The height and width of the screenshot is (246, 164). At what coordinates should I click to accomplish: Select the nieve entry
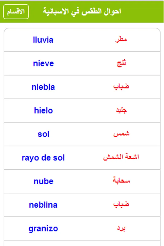pos(43,63)
